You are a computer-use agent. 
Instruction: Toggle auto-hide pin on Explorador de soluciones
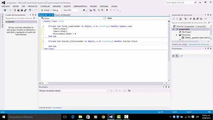tap(208, 15)
